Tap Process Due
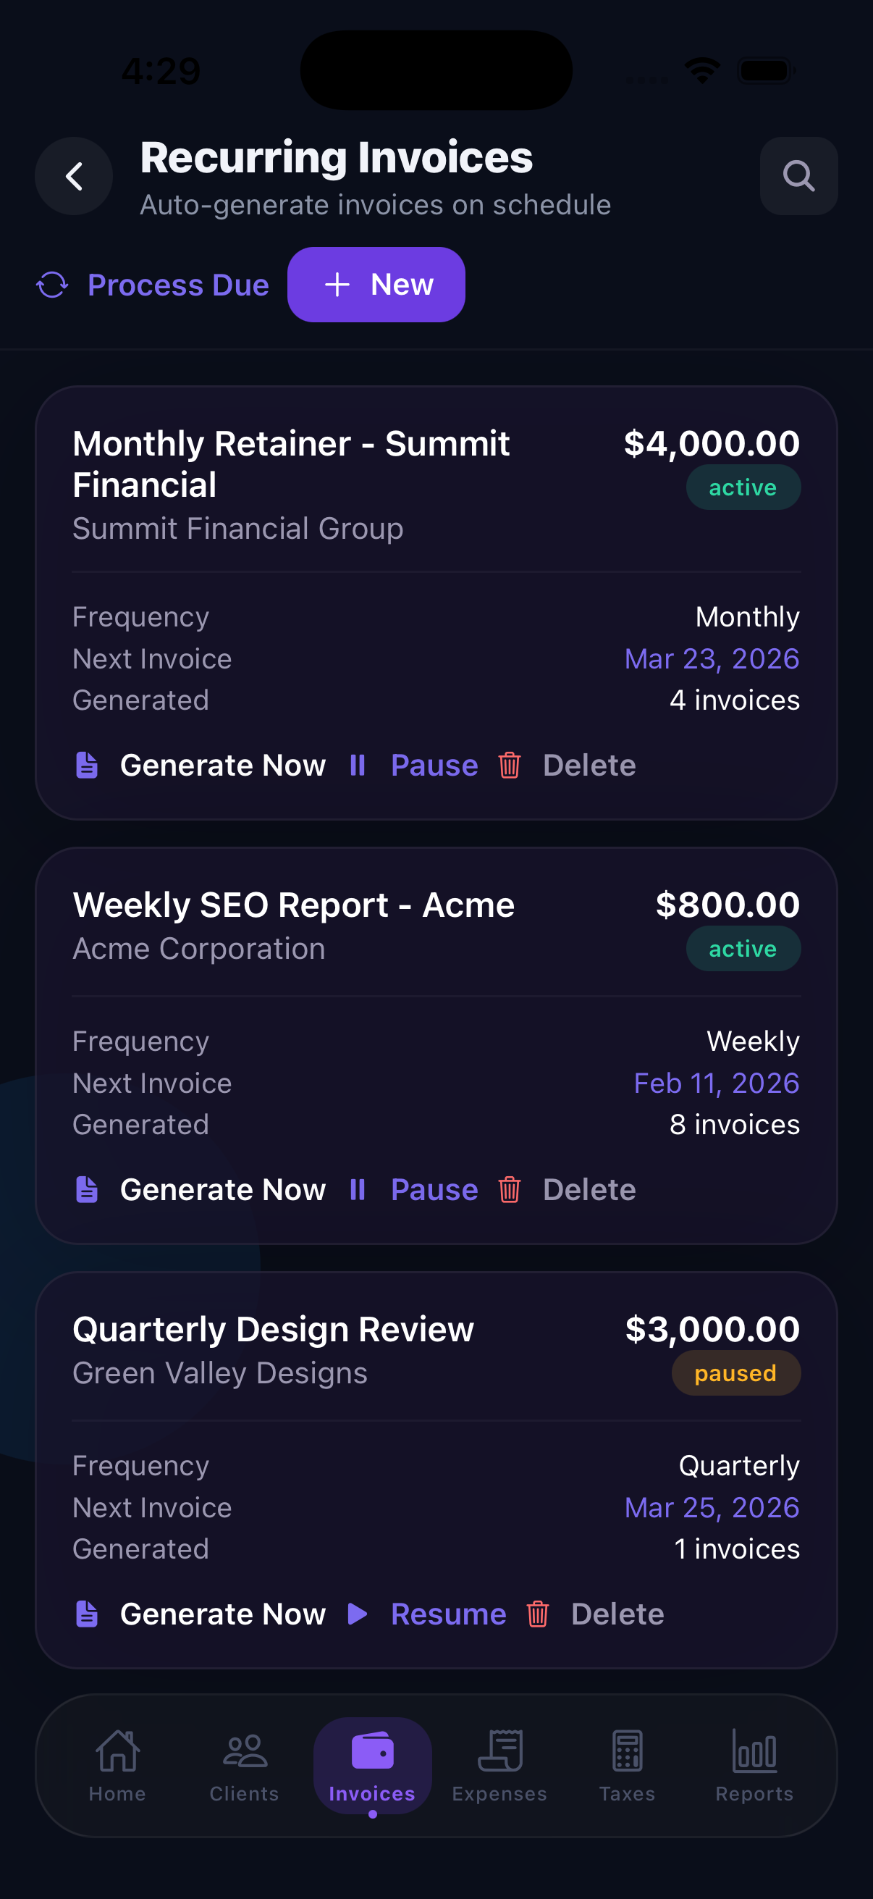This screenshot has width=873, height=1899. 177,285
